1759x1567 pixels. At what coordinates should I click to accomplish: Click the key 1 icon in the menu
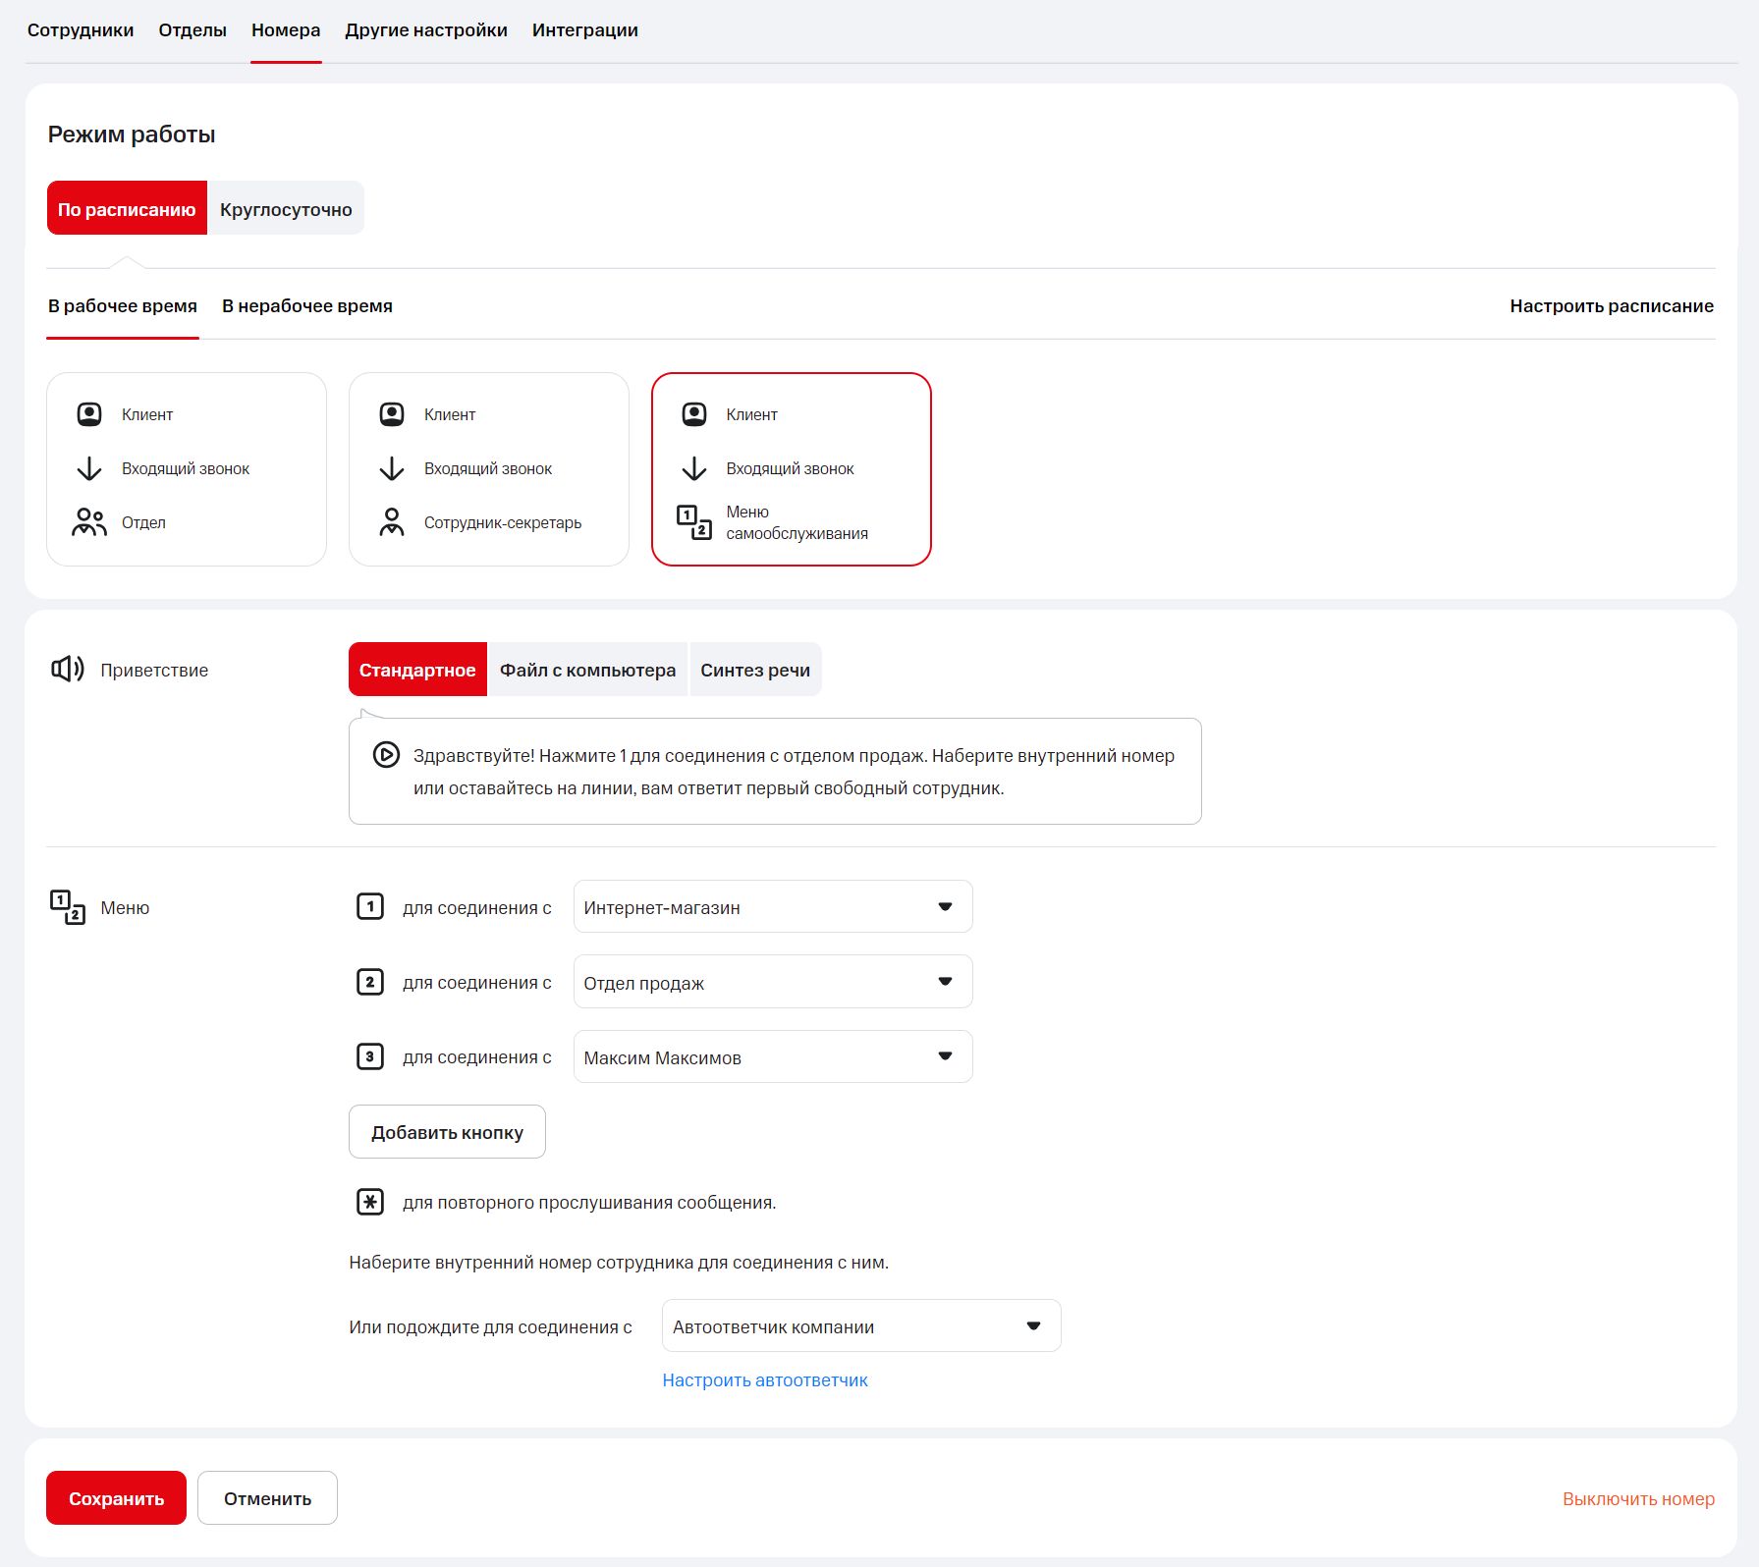[x=370, y=906]
